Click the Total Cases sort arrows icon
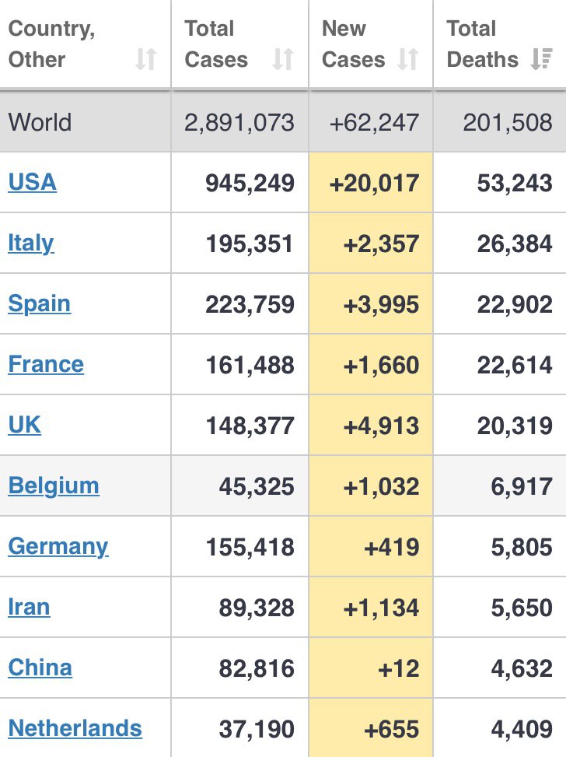 (x=283, y=59)
